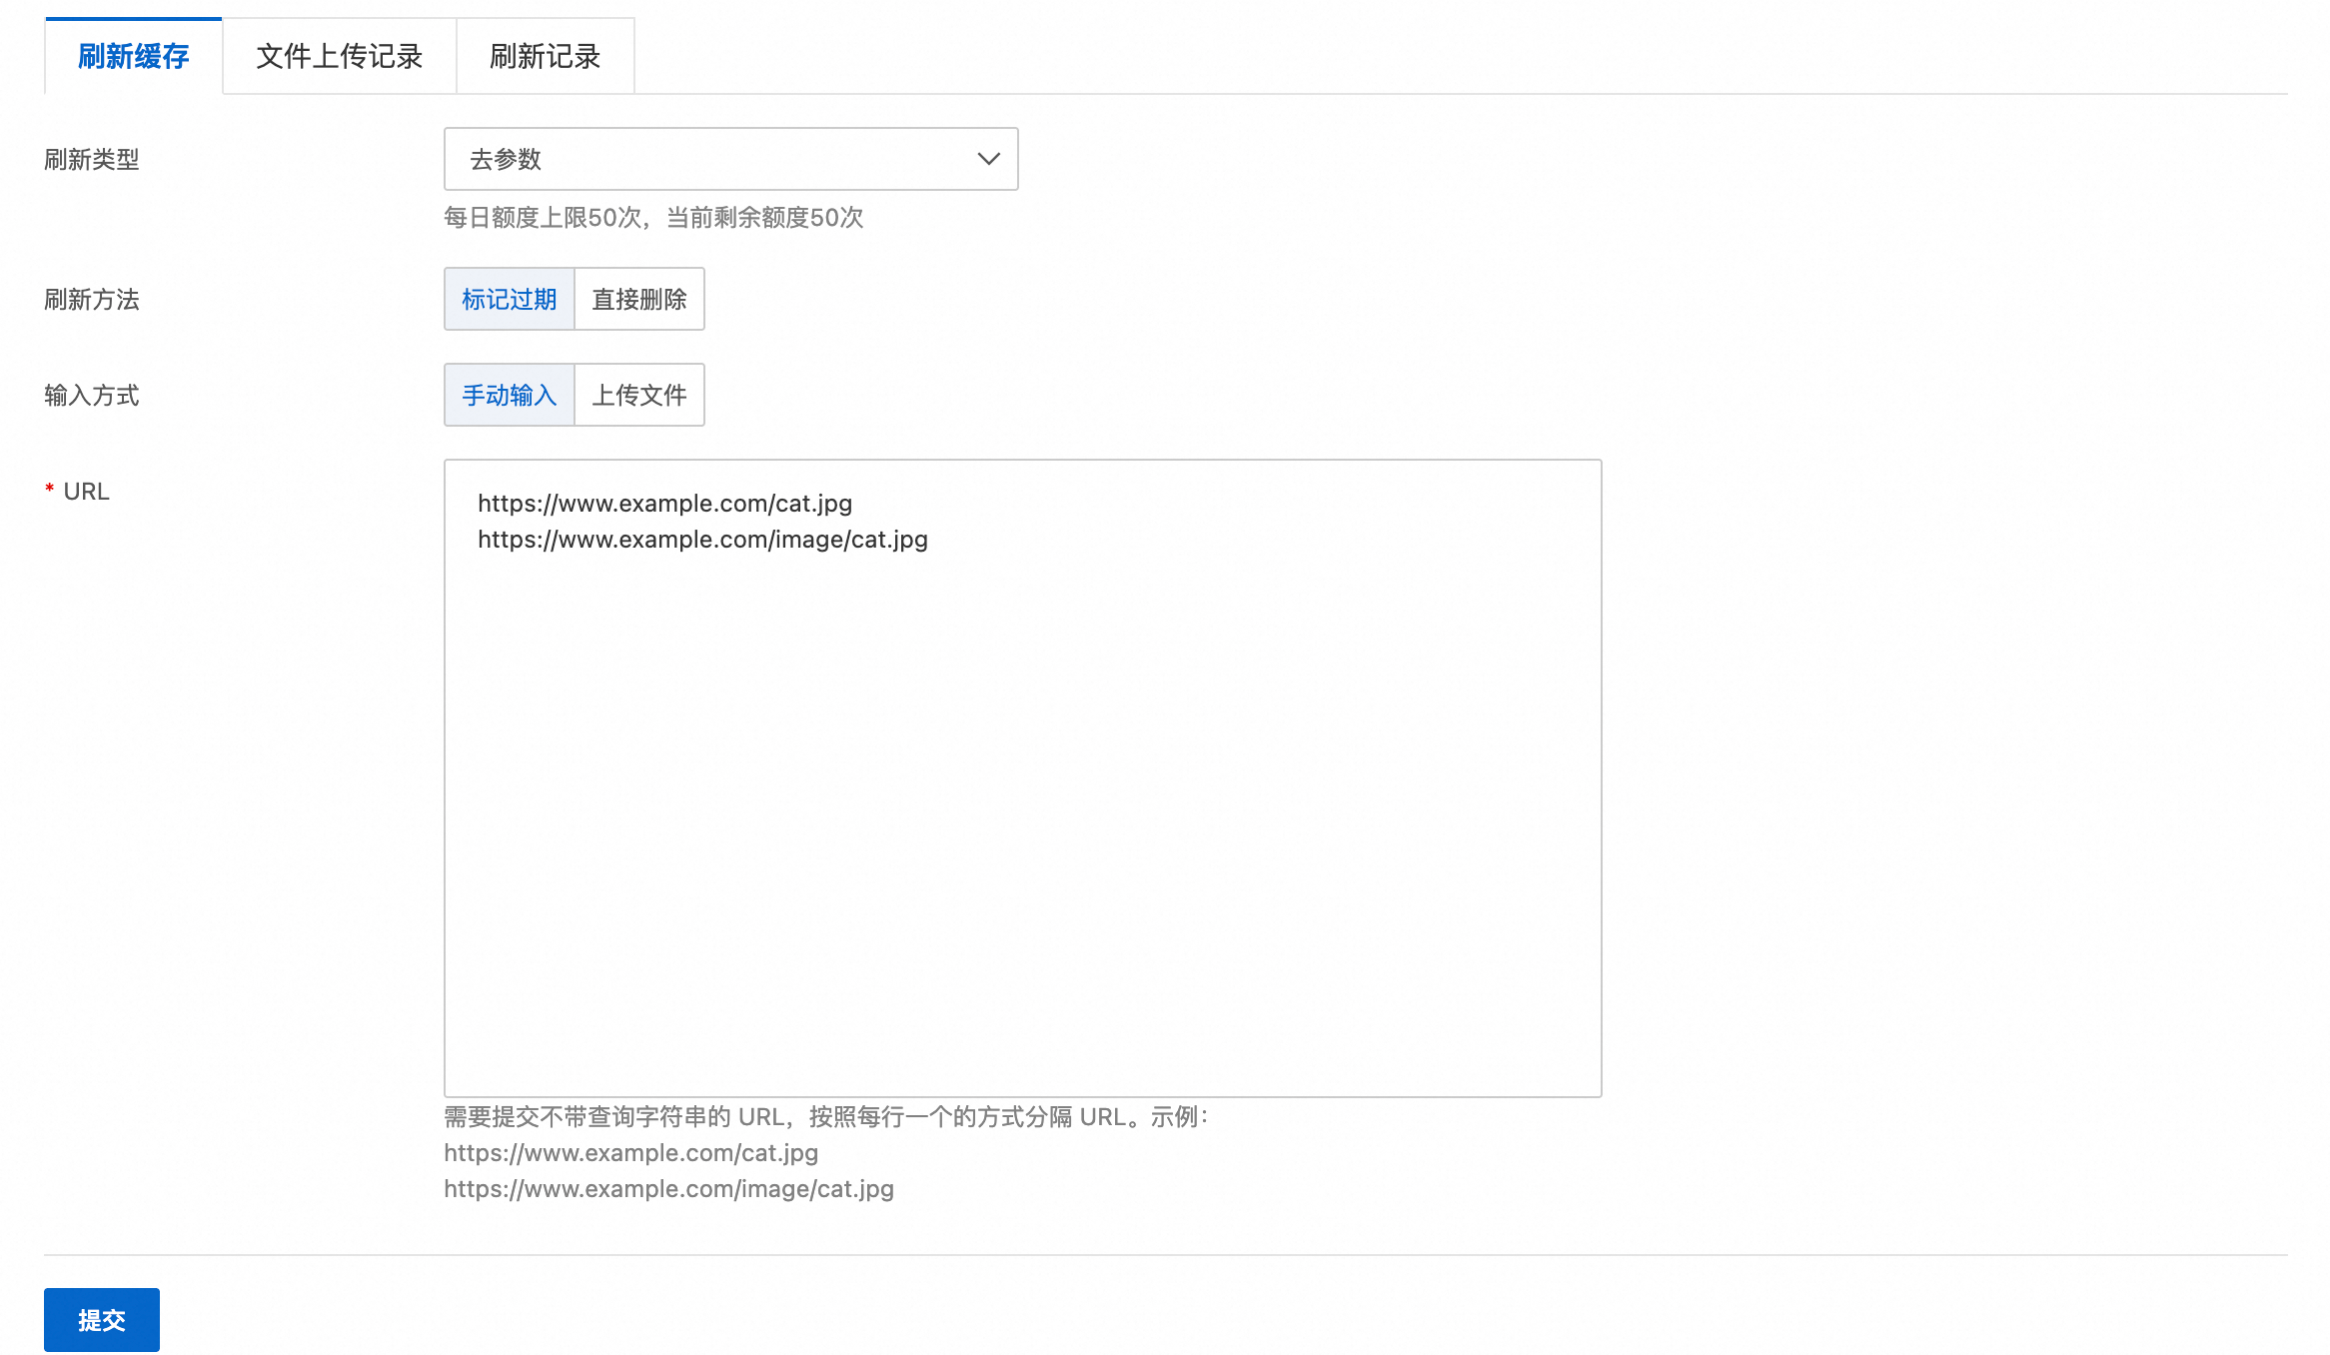Select 标记过期 refresh method
The width and height of the screenshot is (2330, 1355).
pos(510,299)
